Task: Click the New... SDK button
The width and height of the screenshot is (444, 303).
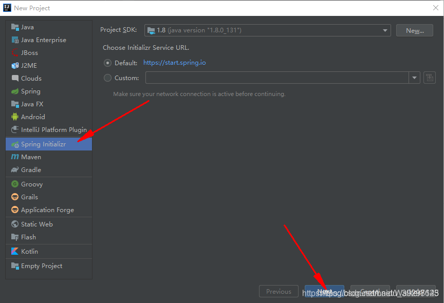Action: [415, 30]
